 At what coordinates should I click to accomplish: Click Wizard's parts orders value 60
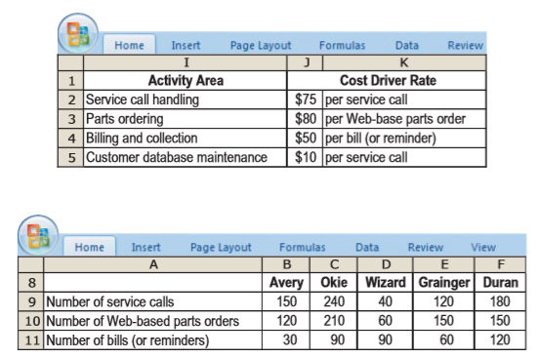[x=386, y=321]
